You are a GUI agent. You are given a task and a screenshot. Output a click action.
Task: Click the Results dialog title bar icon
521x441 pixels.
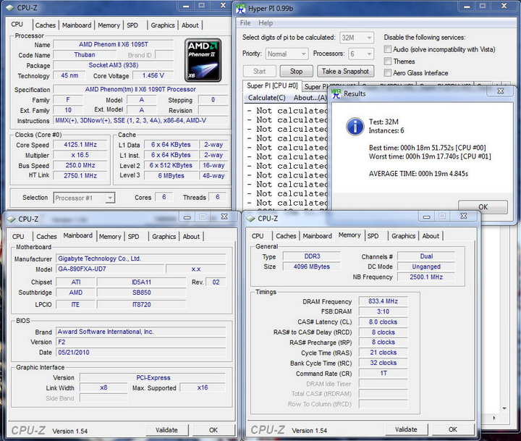point(336,93)
